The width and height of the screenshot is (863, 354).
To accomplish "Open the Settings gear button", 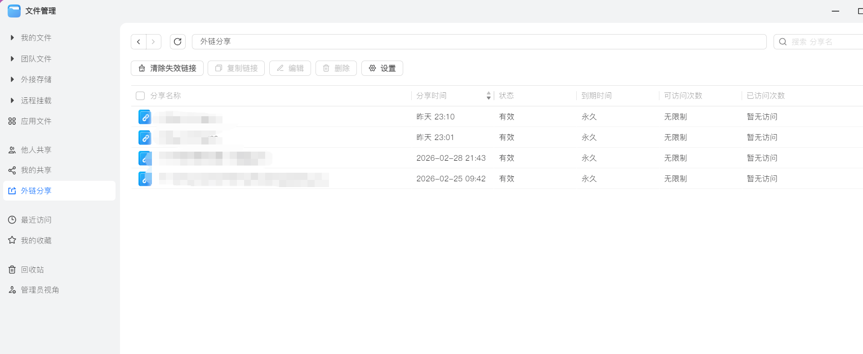I will tap(382, 68).
